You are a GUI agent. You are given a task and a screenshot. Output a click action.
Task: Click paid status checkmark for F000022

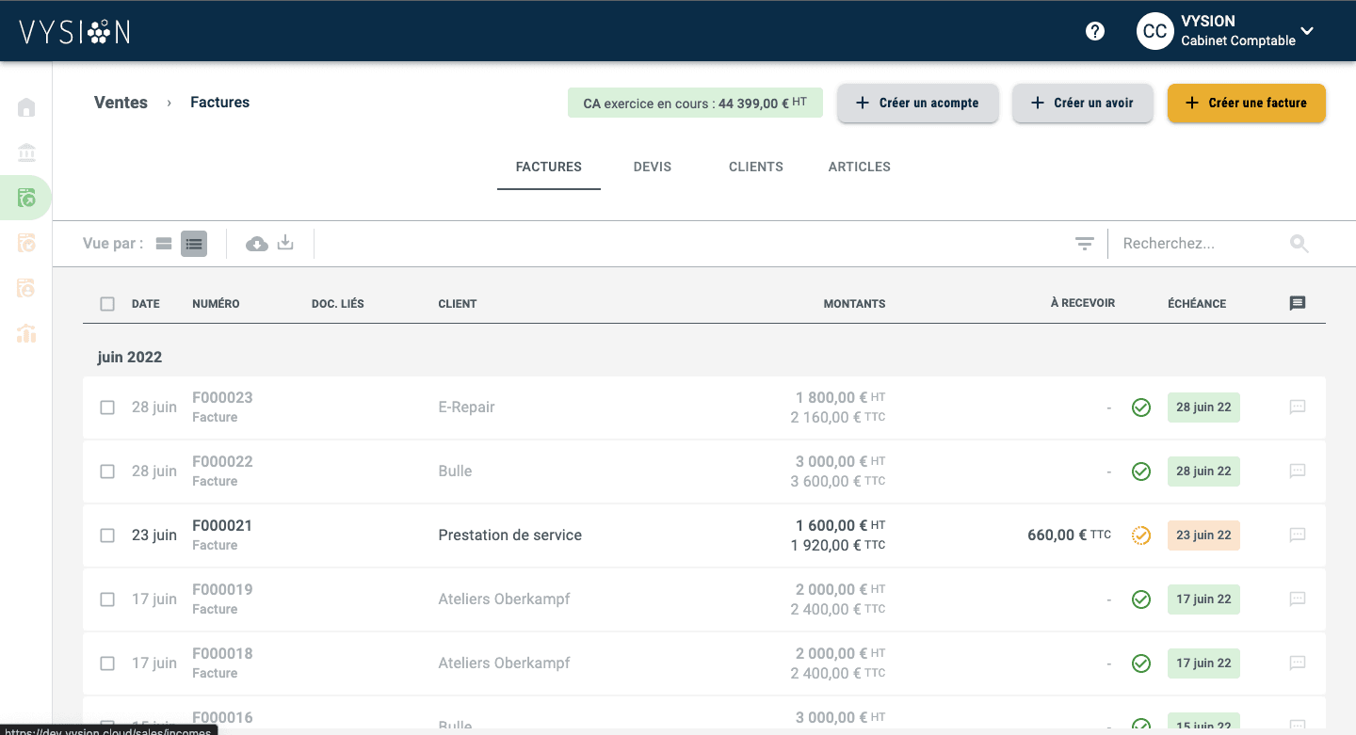coord(1141,471)
